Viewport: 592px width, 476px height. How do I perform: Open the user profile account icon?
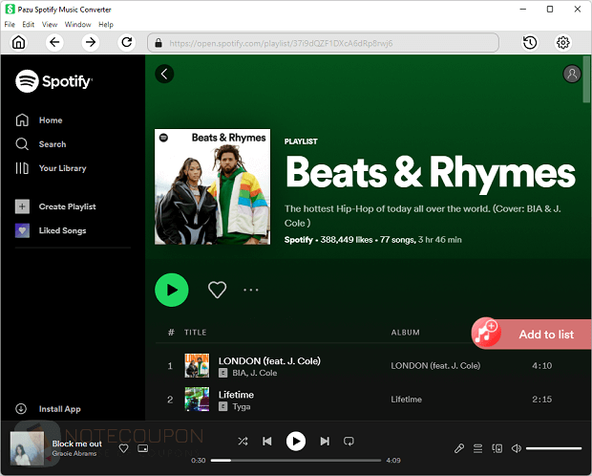[572, 74]
